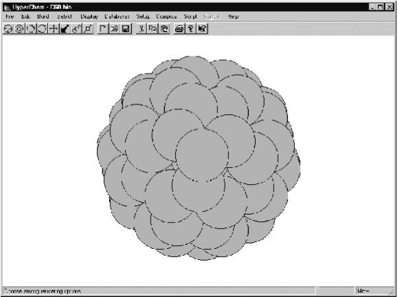Choose the Rotate in-plane tool

pyautogui.click(x=42, y=29)
